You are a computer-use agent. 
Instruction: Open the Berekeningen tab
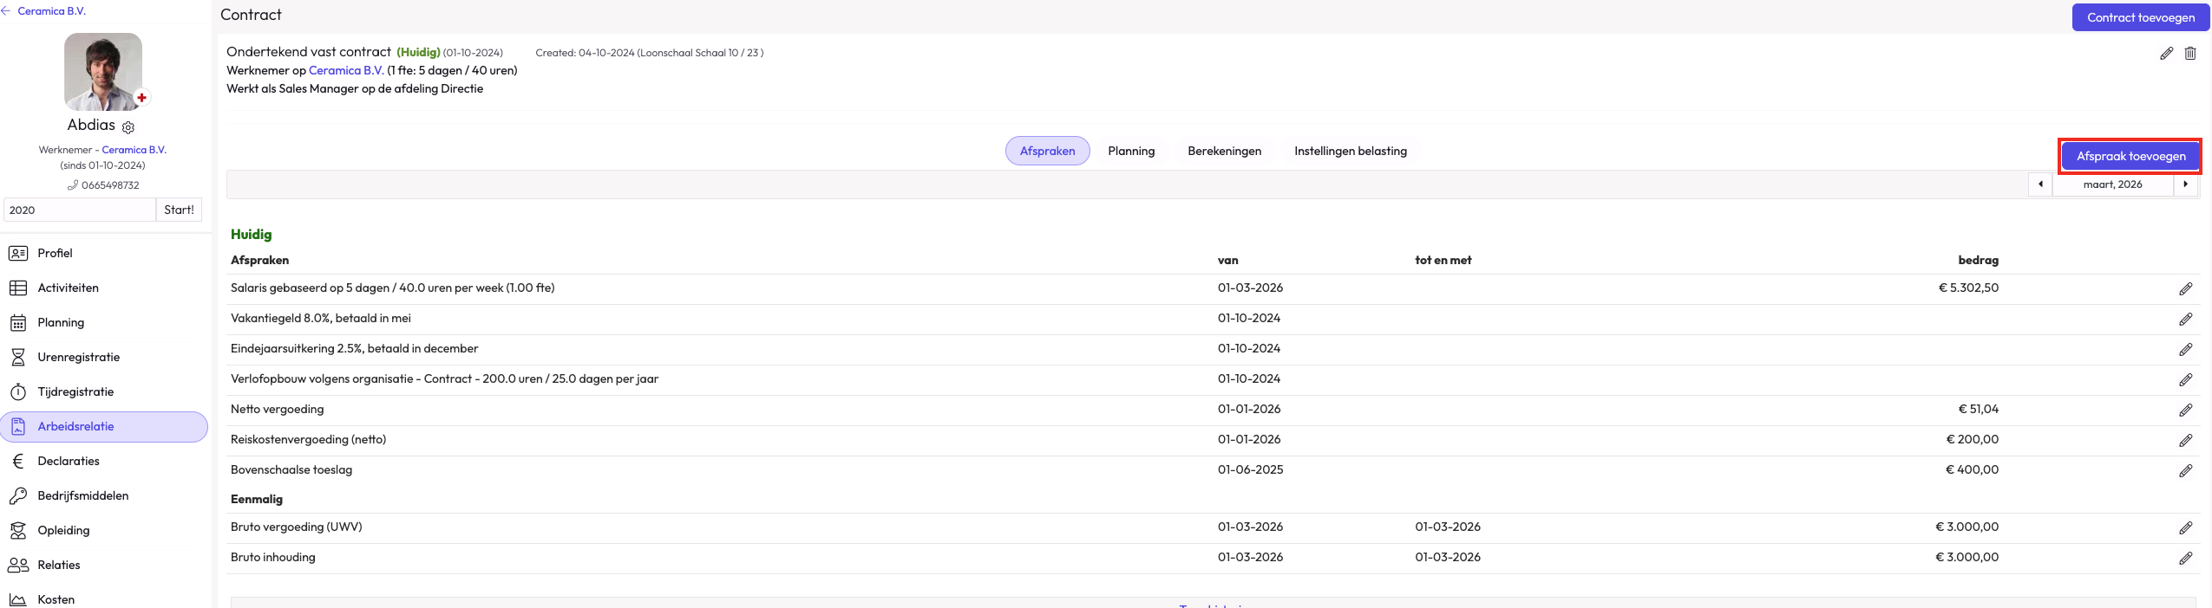tap(1224, 151)
